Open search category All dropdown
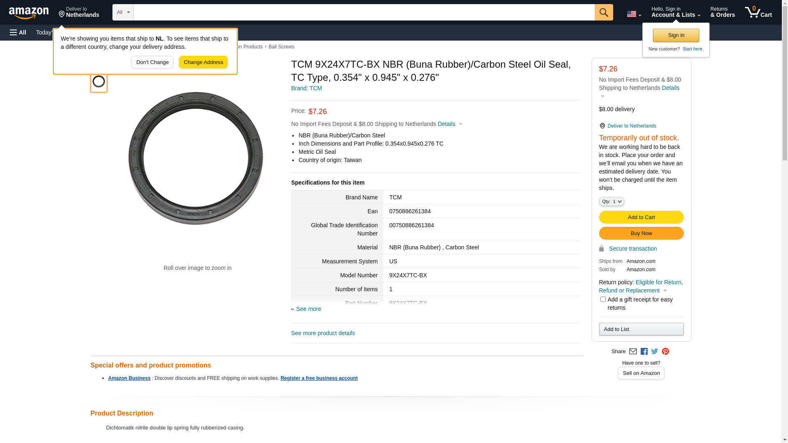The image size is (788, 443). 123,12
